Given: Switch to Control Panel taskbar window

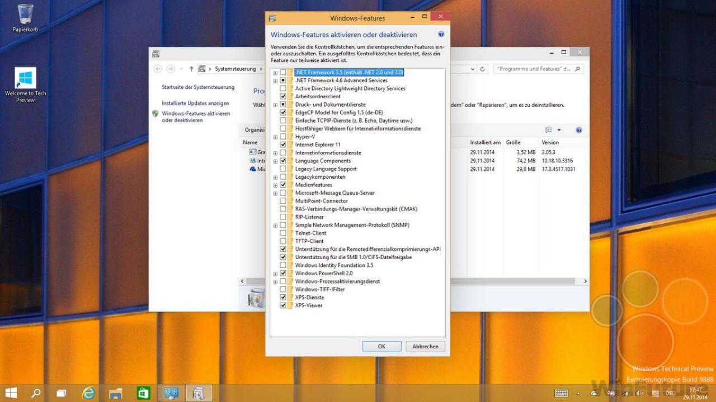Looking at the screenshot, I should click(171, 393).
